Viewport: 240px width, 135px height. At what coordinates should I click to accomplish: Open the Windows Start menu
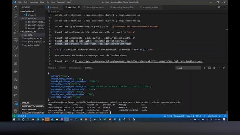14,120
